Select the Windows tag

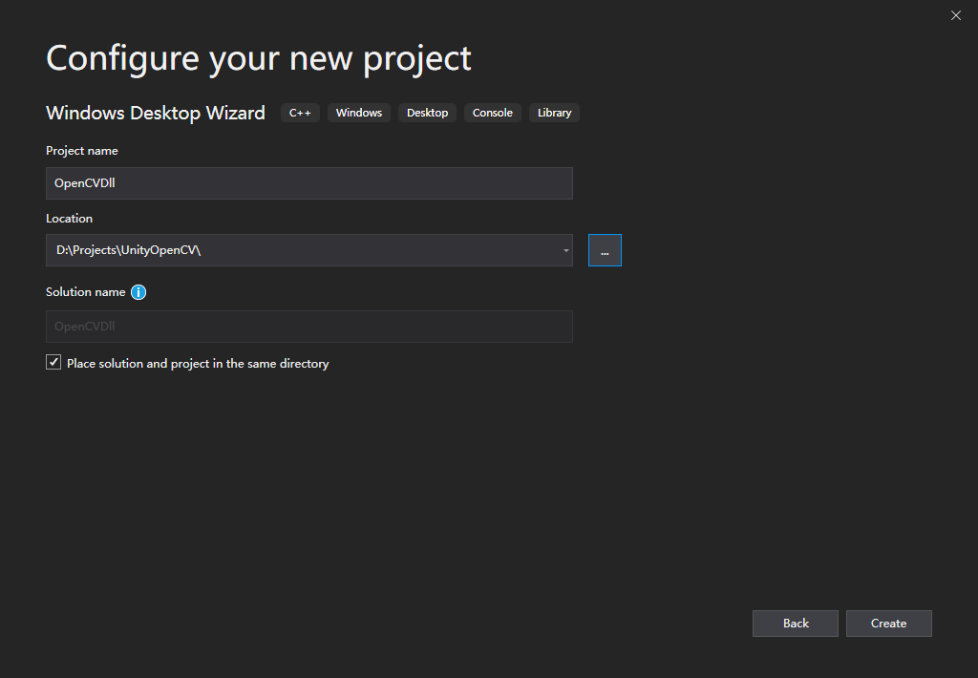click(x=359, y=113)
